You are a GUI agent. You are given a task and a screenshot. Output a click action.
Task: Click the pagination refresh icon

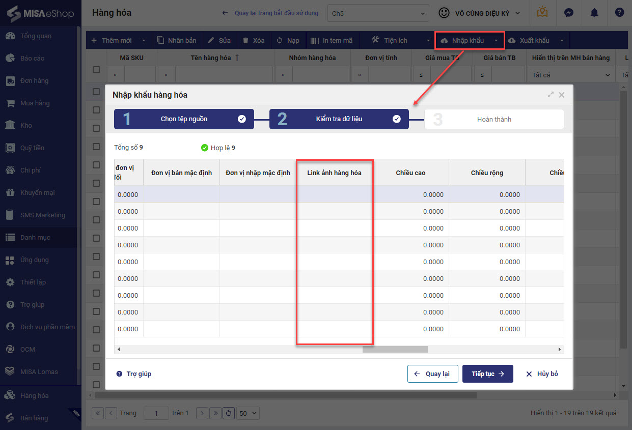(229, 413)
